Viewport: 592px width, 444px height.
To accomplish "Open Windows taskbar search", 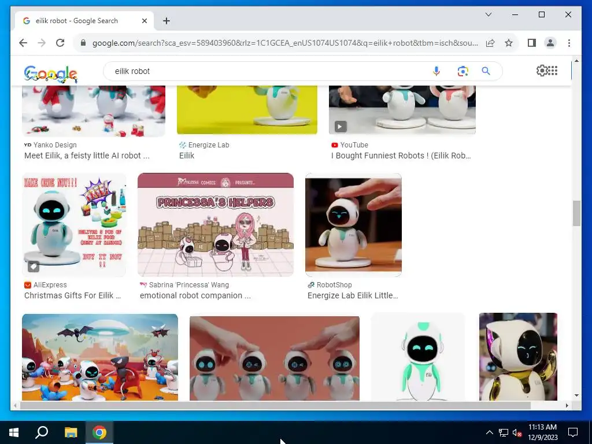I will (42, 432).
